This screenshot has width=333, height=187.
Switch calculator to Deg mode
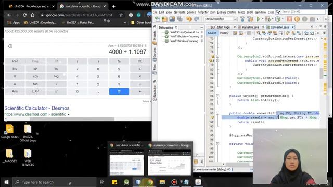coord(35,61)
